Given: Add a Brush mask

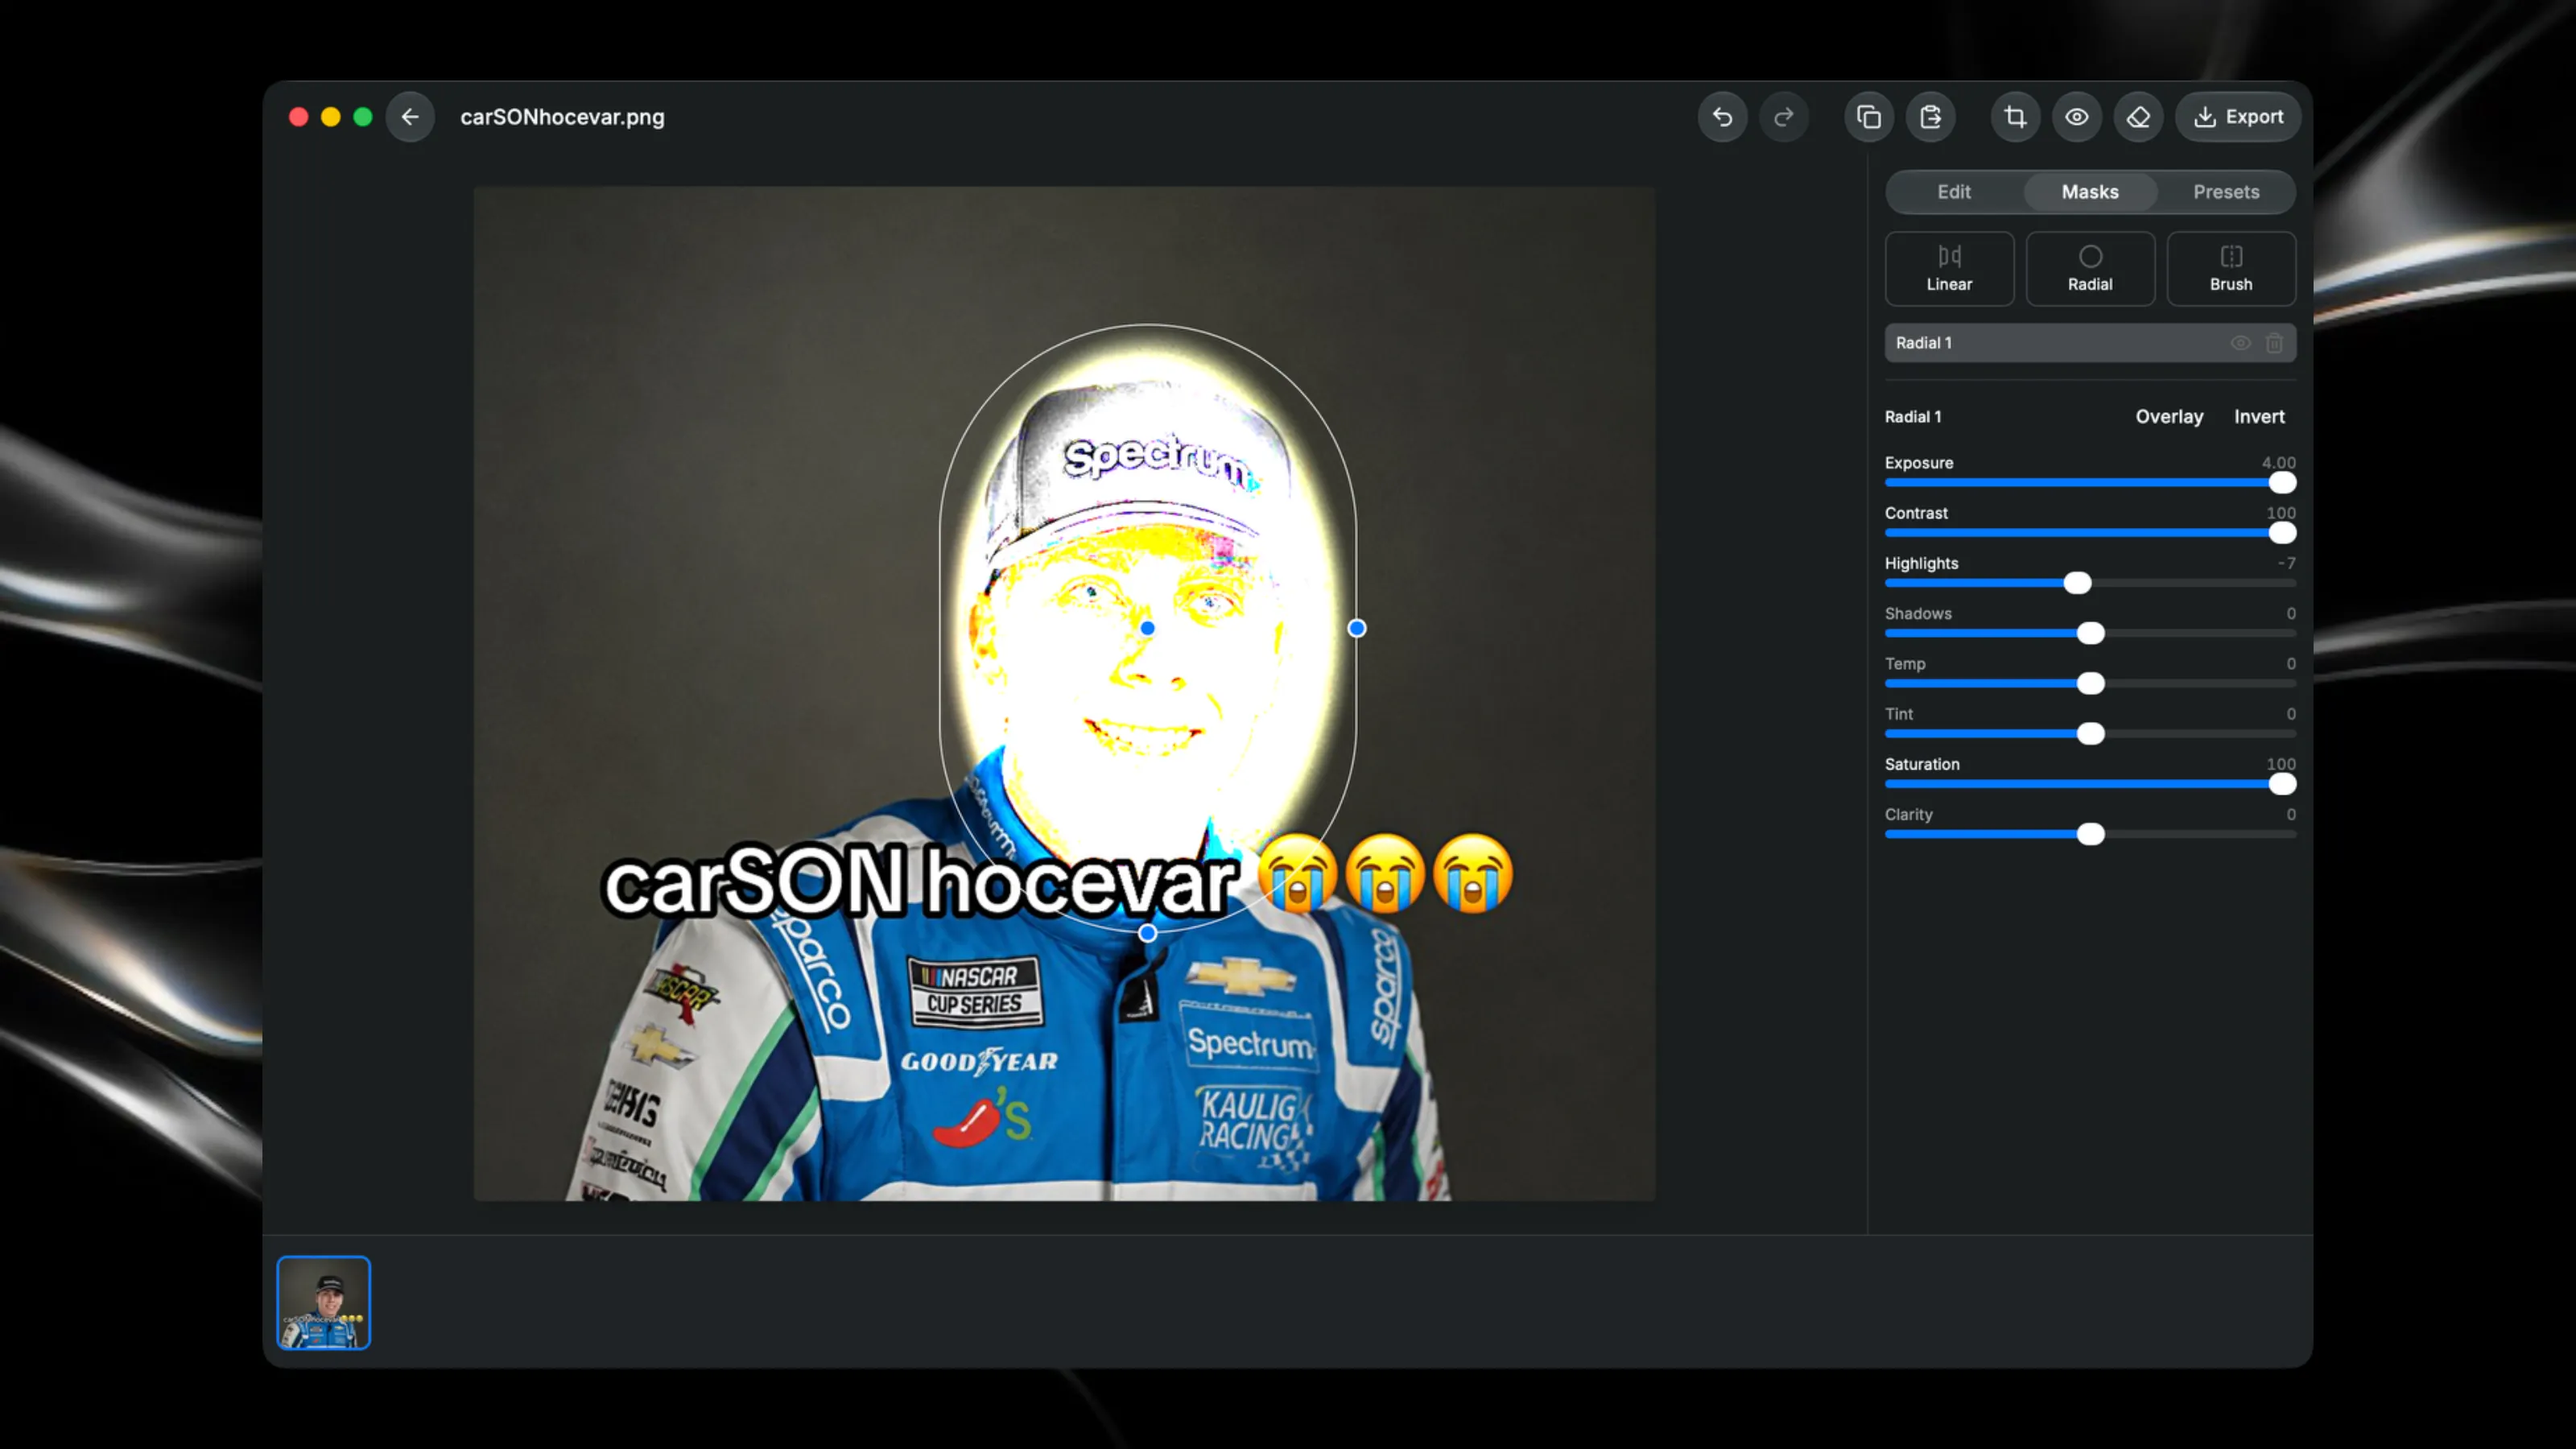Looking at the screenshot, I should [2231, 269].
